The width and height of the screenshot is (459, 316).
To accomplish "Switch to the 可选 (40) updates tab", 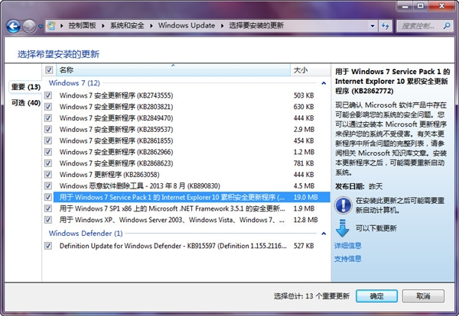I will pyautogui.click(x=26, y=103).
